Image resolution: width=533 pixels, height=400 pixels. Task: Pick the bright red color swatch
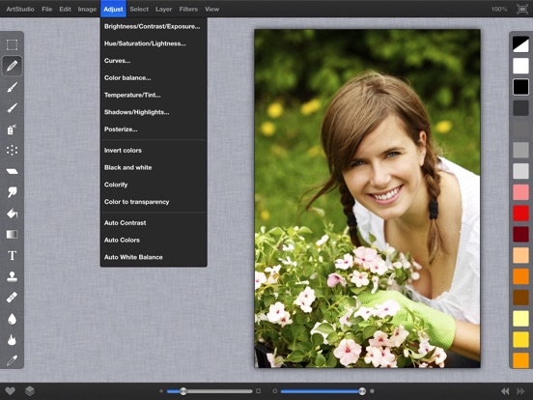(x=520, y=214)
